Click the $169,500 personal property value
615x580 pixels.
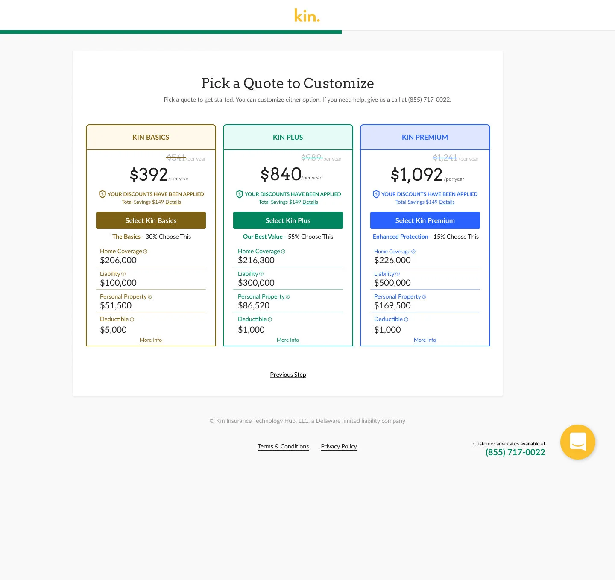[392, 305]
